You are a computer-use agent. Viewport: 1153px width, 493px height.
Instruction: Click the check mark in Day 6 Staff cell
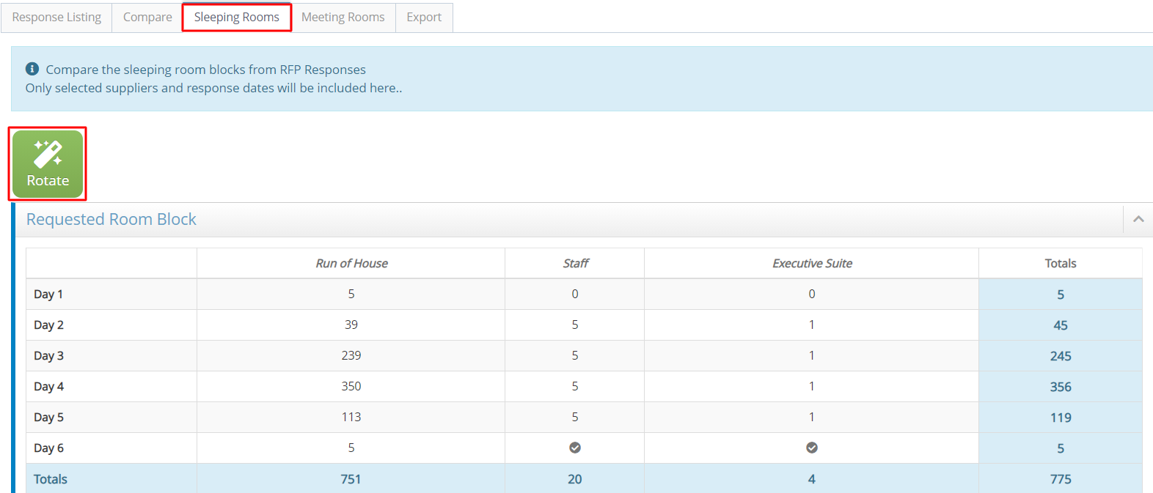(x=575, y=448)
